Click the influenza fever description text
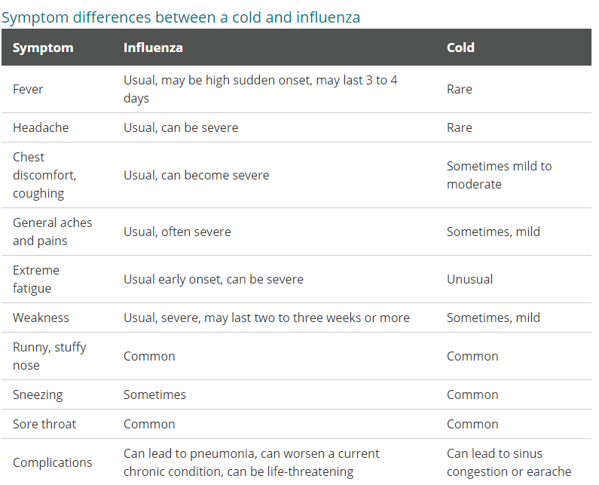Screen dimensions: 599x485 click(260, 89)
